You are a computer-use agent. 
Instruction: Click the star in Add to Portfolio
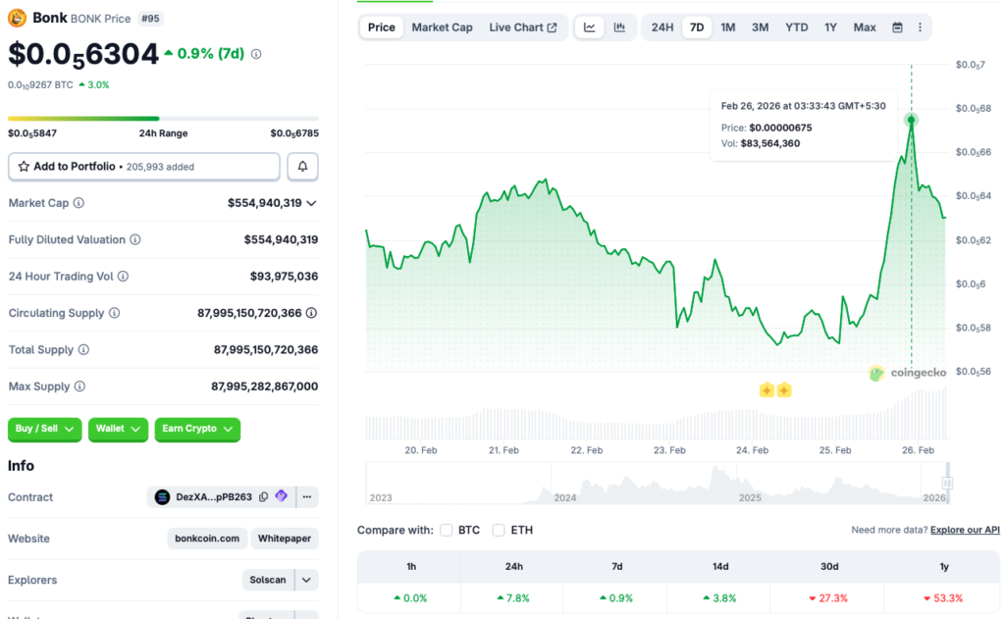tap(24, 167)
